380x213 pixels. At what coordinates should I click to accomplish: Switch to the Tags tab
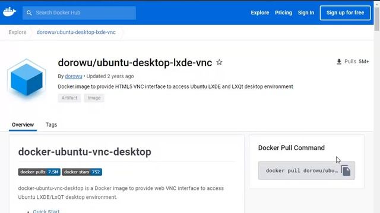(x=52, y=125)
